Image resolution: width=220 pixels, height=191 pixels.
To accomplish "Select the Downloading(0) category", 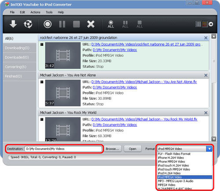I will [19, 48].
